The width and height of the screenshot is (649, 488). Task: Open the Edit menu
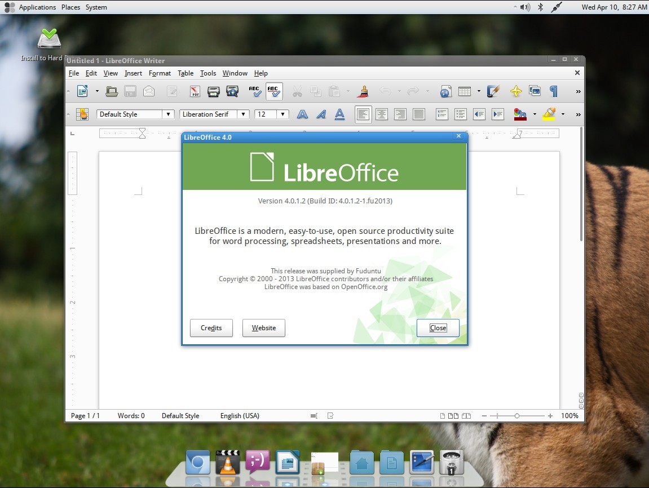[91, 73]
